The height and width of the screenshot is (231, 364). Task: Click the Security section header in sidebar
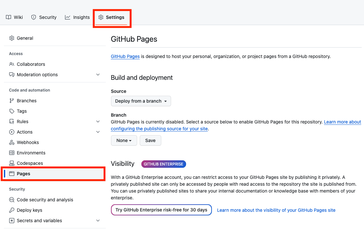17,189
